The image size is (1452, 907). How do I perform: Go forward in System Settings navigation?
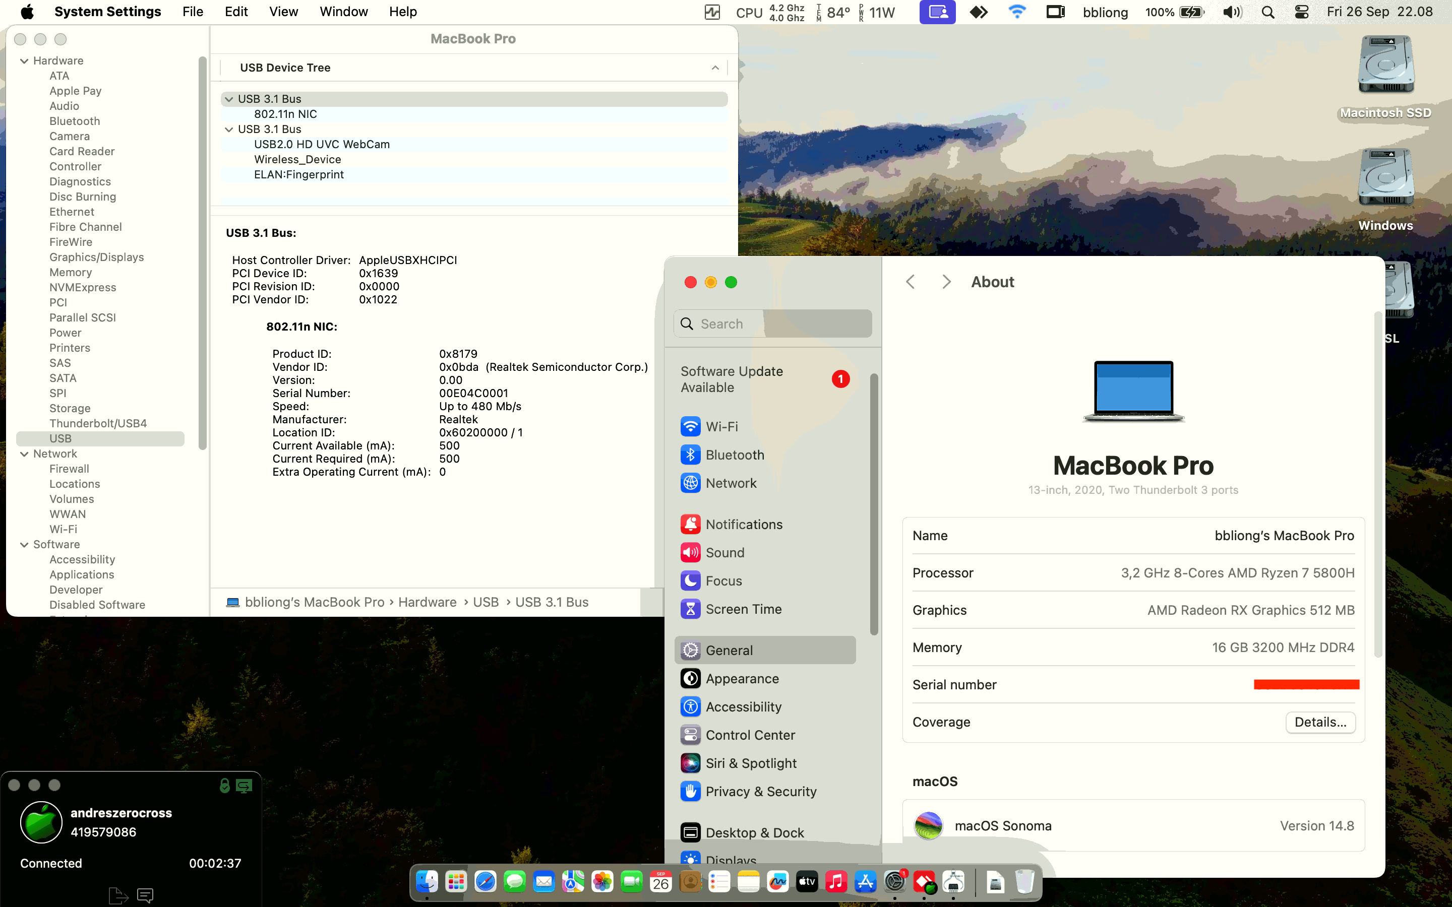click(x=946, y=282)
